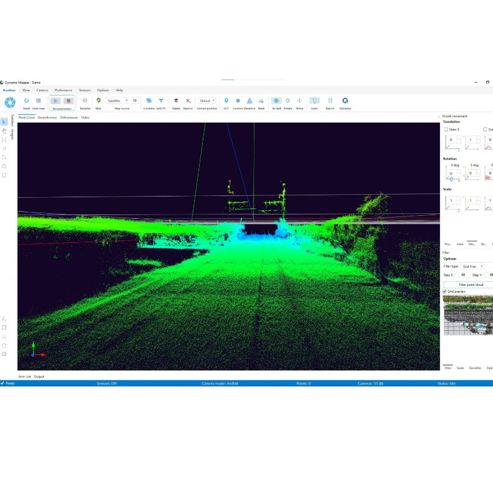
Task: Click the Reset icon
Action: click(26, 100)
